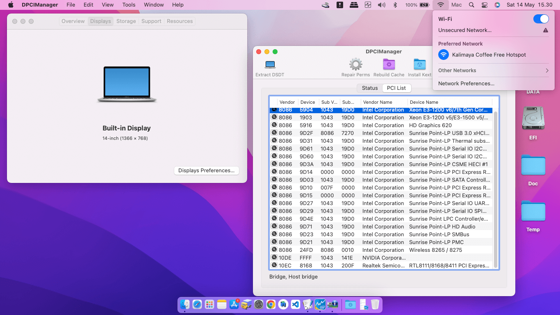
Task: Click the Siri icon in the menu bar
Action: click(x=497, y=5)
